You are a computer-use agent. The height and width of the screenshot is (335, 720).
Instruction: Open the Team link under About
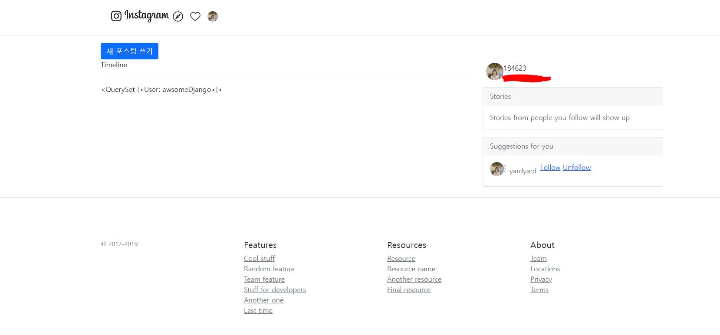[539, 258]
